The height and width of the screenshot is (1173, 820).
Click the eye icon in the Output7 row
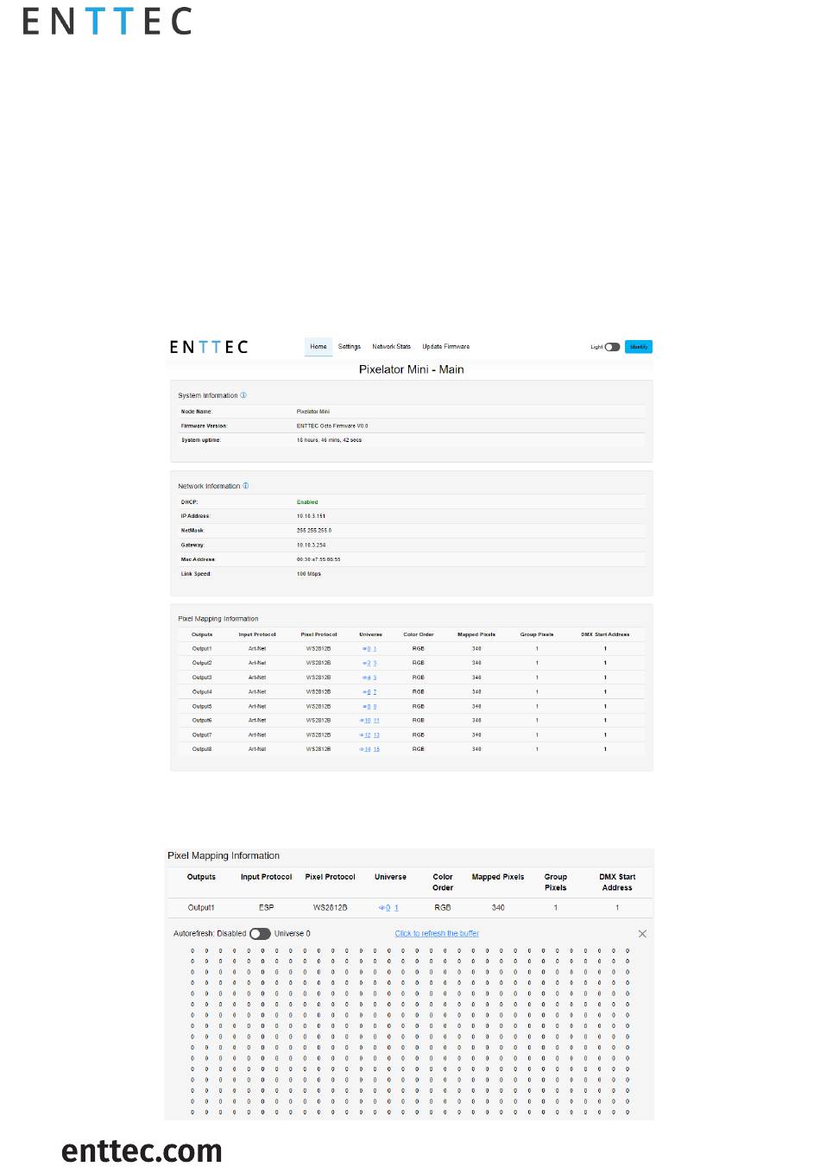(x=363, y=735)
